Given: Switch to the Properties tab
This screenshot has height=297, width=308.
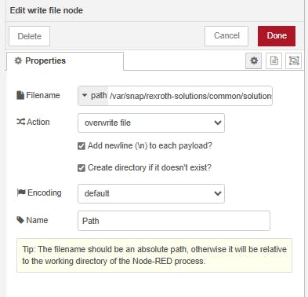Looking at the screenshot, I should [x=65, y=61].
